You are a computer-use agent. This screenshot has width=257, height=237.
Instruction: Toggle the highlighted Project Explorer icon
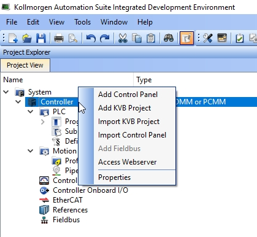186,38
